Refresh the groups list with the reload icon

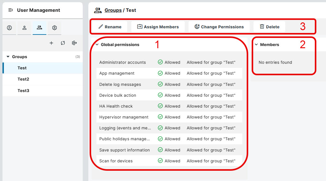pyautogui.click(x=63, y=43)
